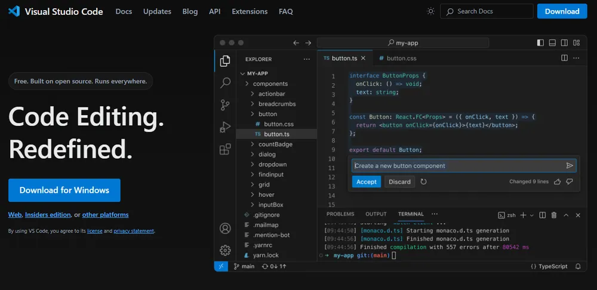Screen dimensions: 597x290
Task: Open Source Control view icon
Action: [225, 105]
